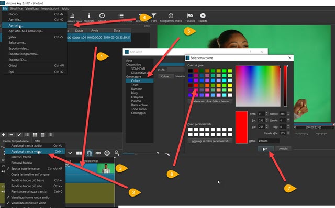Screen dimensions: 335x208
Task: Expand the timeline overwrite chevron dropdown
Action: pos(70,153)
